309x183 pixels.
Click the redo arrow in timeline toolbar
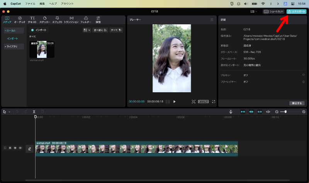pyautogui.click(x=25, y=112)
